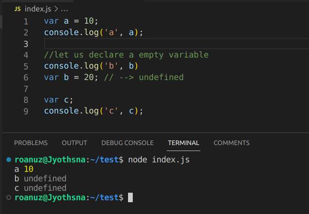Click console.log('a', a); statement
309x214 pixels.
(x=94, y=33)
